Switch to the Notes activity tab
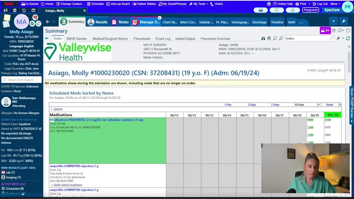The image size is (354, 199). coord(120,22)
